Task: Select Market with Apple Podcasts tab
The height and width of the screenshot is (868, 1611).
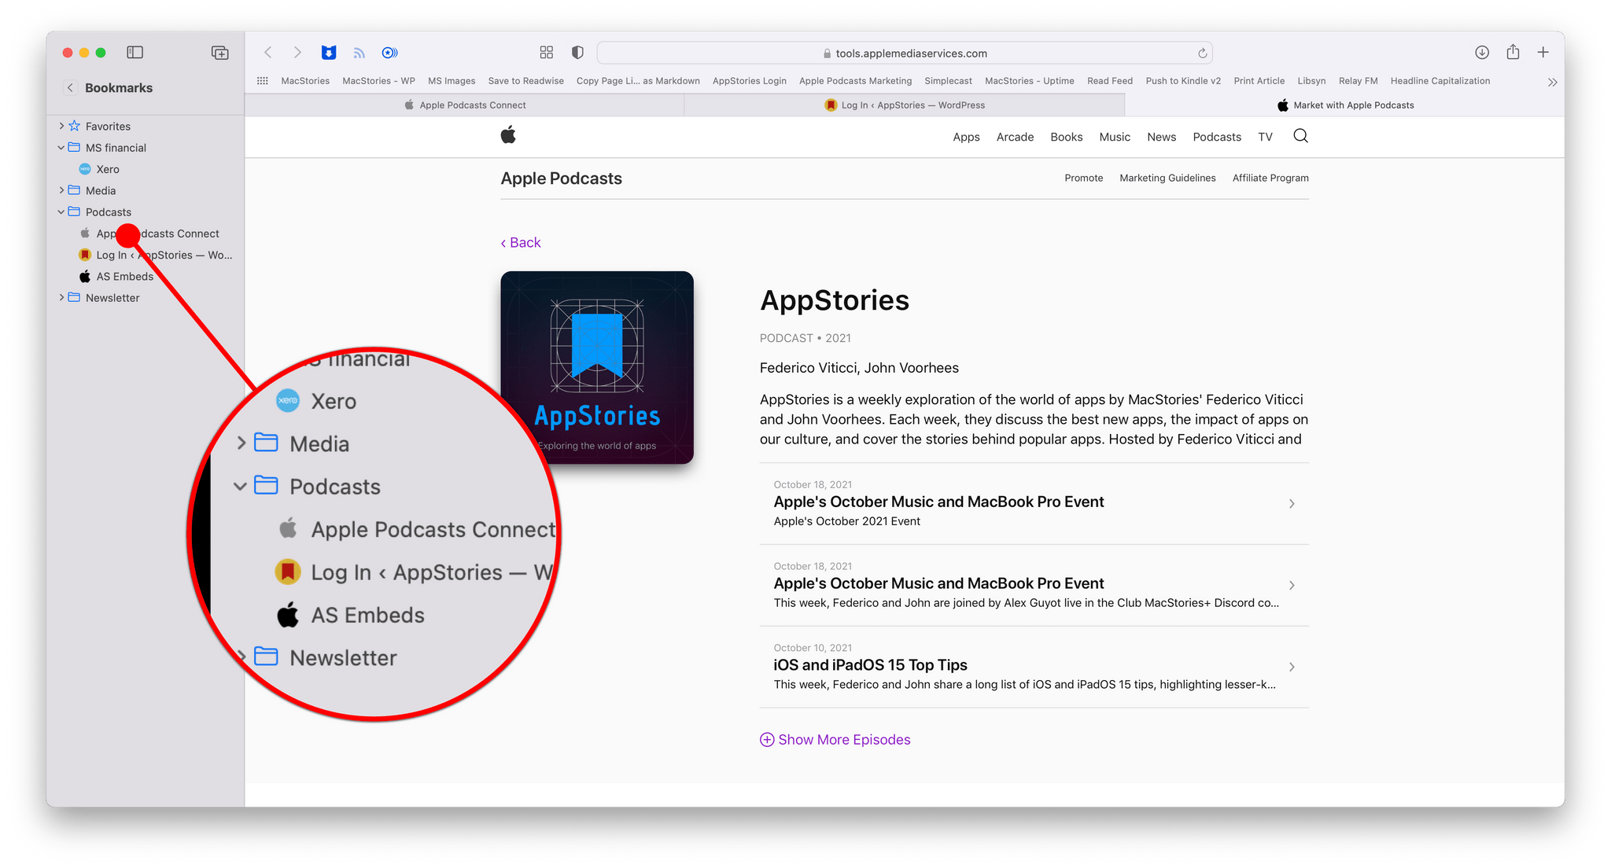Action: tap(1345, 105)
